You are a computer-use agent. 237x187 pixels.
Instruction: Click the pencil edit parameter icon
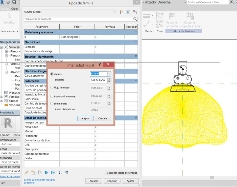[27, 173]
